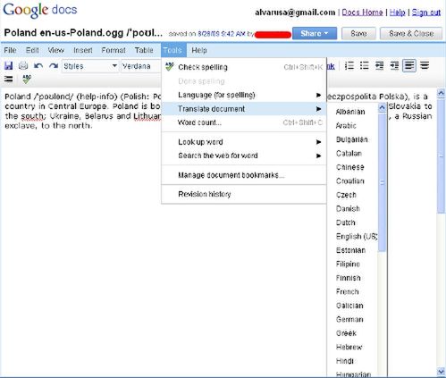Open the Table menu
The image size is (446, 378).
click(x=144, y=50)
